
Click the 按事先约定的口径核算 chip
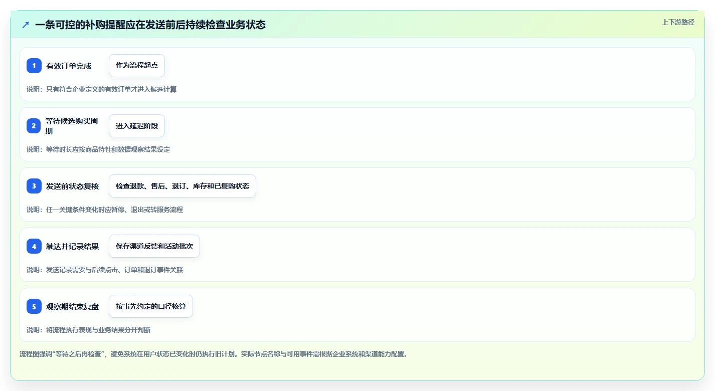click(x=151, y=306)
